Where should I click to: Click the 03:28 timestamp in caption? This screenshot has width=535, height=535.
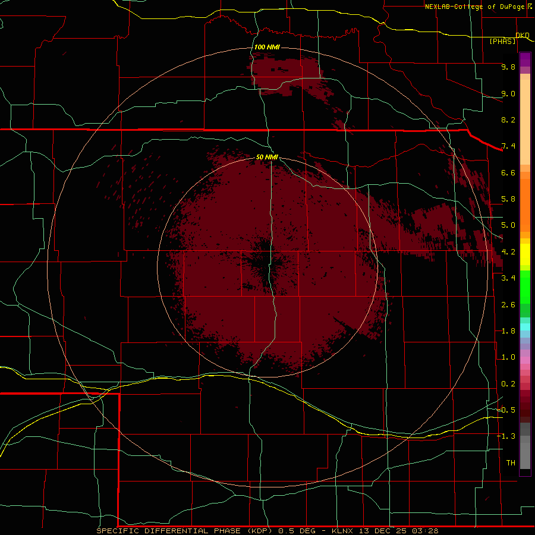pyautogui.click(x=425, y=531)
